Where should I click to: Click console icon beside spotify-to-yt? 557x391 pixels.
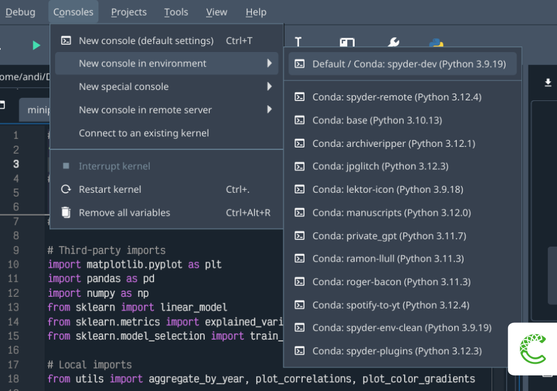[x=300, y=305]
